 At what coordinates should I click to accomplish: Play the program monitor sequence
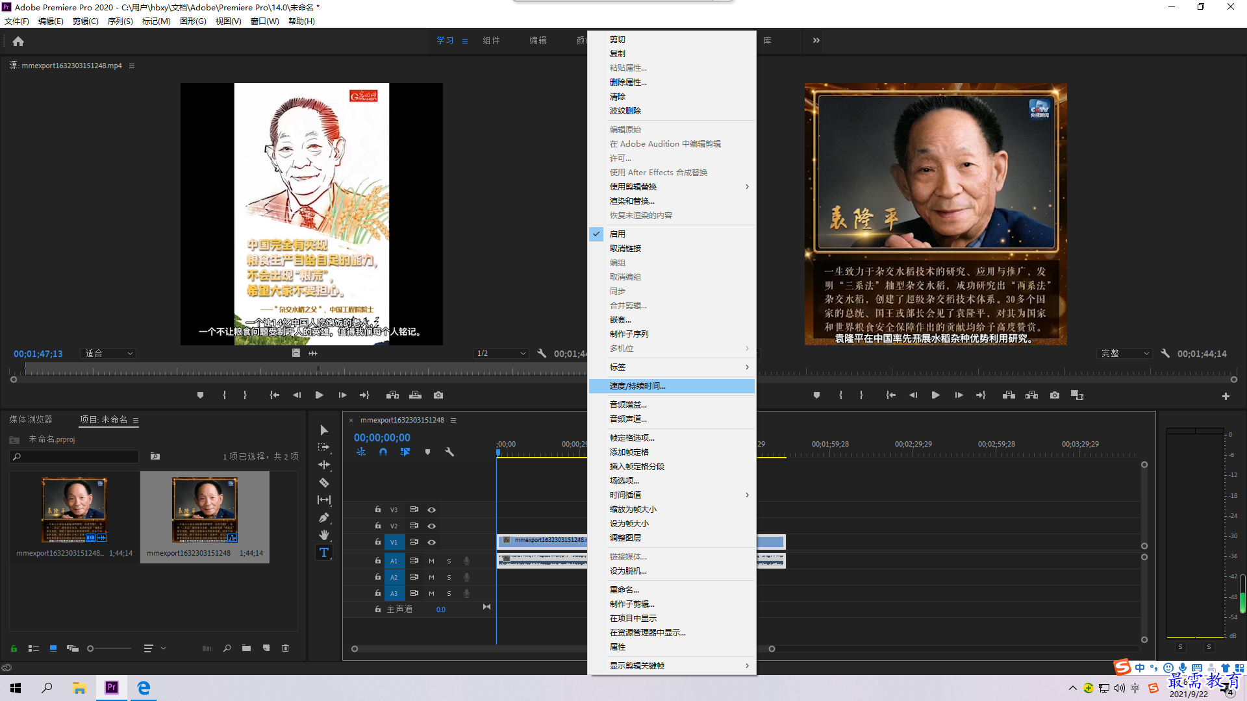[x=935, y=395]
